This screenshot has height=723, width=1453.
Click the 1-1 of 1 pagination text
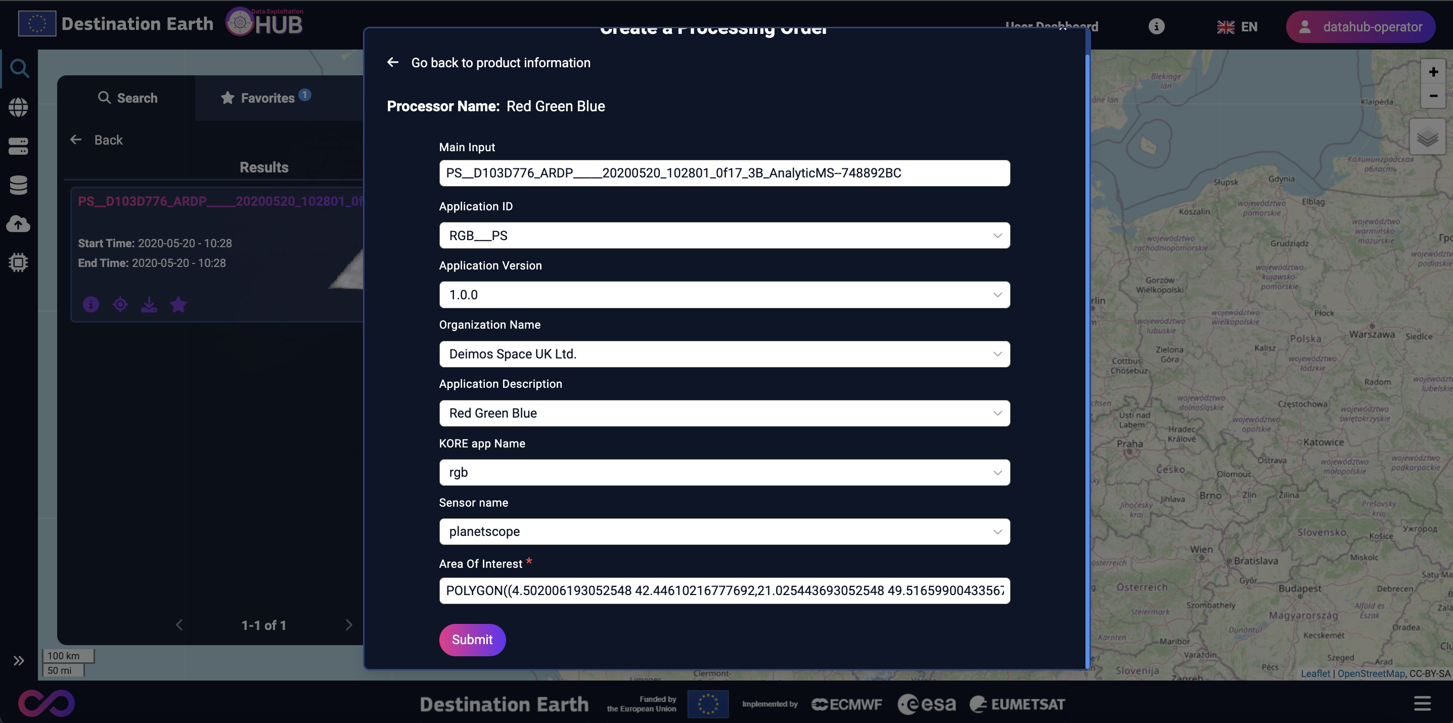pyautogui.click(x=263, y=625)
